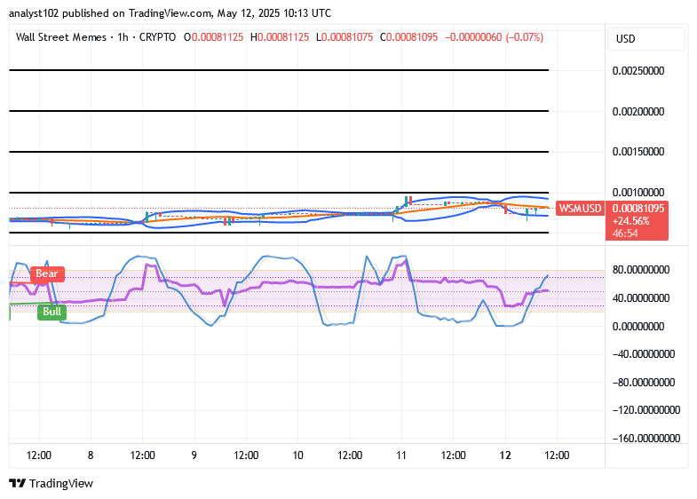Click the date 12 on time axis

point(505,455)
